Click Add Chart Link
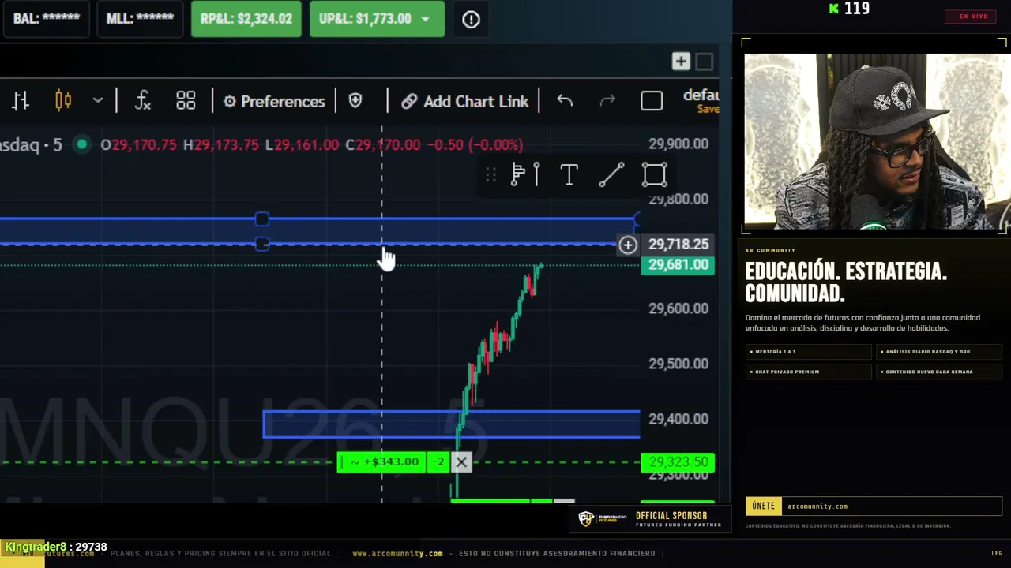The height and width of the screenshot is (568, 1011). tap(464, 101)
